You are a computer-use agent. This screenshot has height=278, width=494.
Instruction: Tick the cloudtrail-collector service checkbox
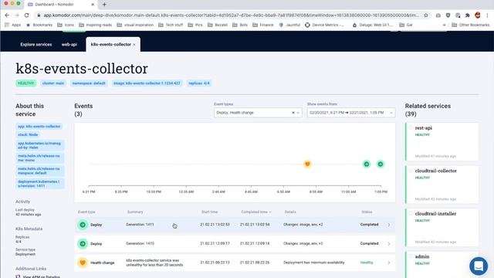pyautogui.click(x=411, y=171)
